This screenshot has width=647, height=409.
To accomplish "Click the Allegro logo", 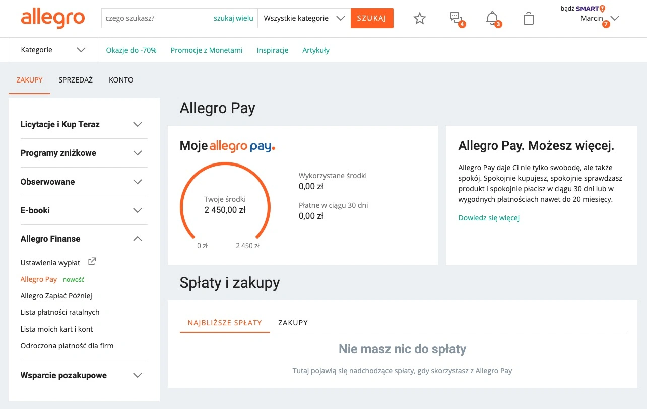I will click(53, 18).
